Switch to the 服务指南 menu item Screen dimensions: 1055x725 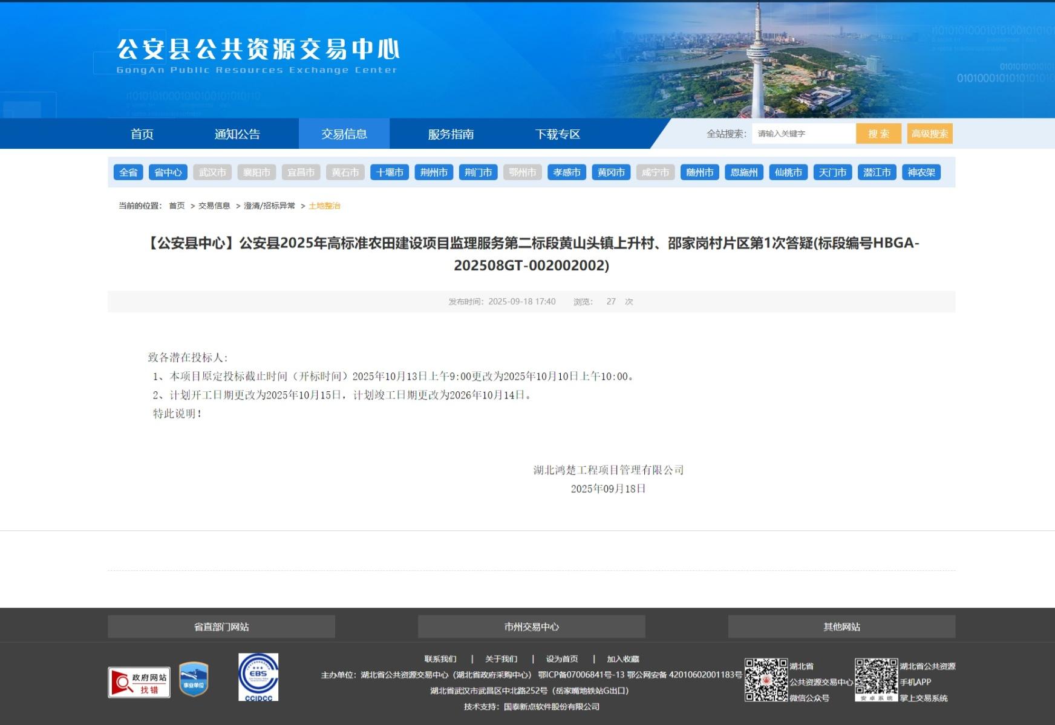pos(451,134)
